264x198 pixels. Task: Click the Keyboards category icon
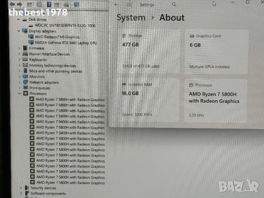tap(25, 59)
